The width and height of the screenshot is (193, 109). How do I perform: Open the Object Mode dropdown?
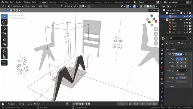[15, 6]
